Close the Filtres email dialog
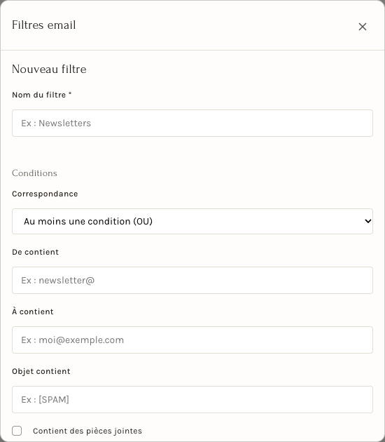This screenshot has height=442, width=385. 363,27
